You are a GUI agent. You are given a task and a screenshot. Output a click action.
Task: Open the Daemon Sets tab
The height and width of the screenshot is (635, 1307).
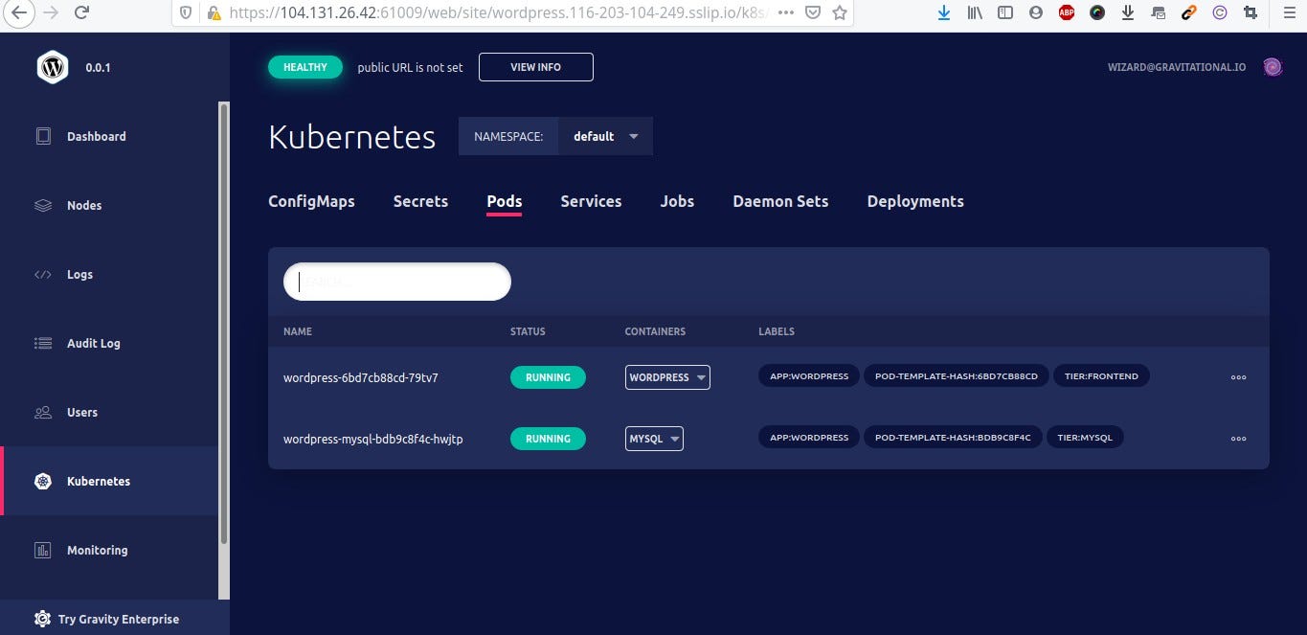coord(780,201)
